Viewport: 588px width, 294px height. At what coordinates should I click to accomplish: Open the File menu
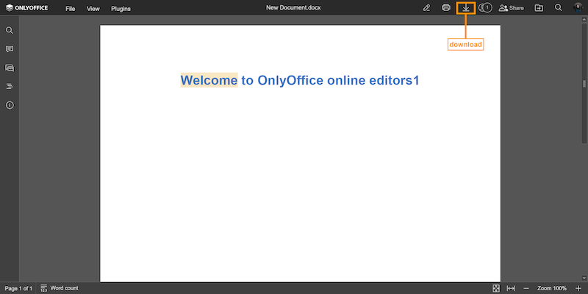click(x=70, y=9)
